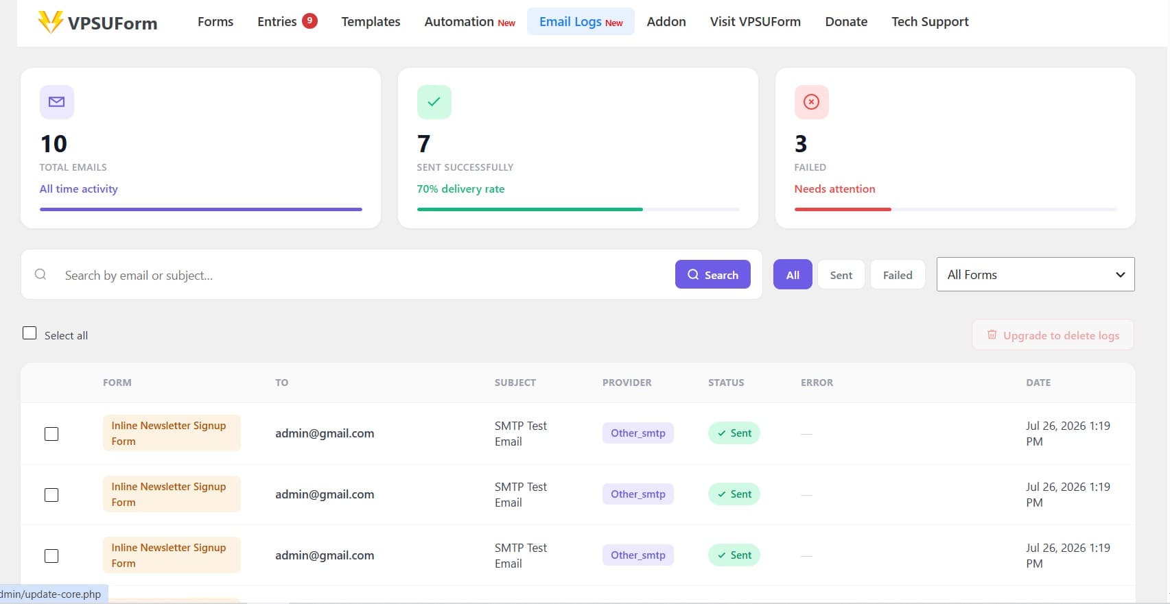Click the purple All time activity progress bar
Viewport: 1170px width, 604px height.
[x=200, y=209]
